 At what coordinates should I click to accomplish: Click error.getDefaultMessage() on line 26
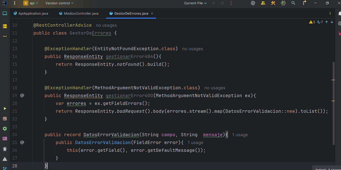click(167, 150)
